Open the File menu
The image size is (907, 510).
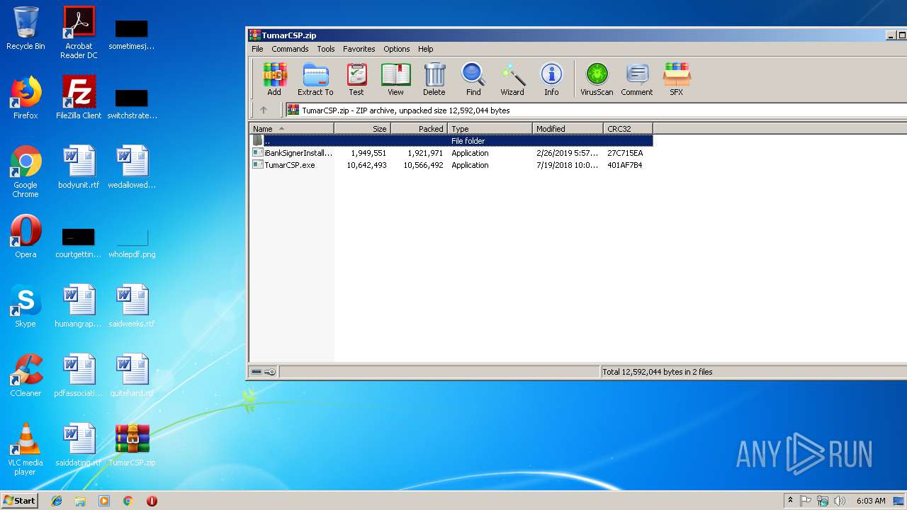[x=257, y=49]
